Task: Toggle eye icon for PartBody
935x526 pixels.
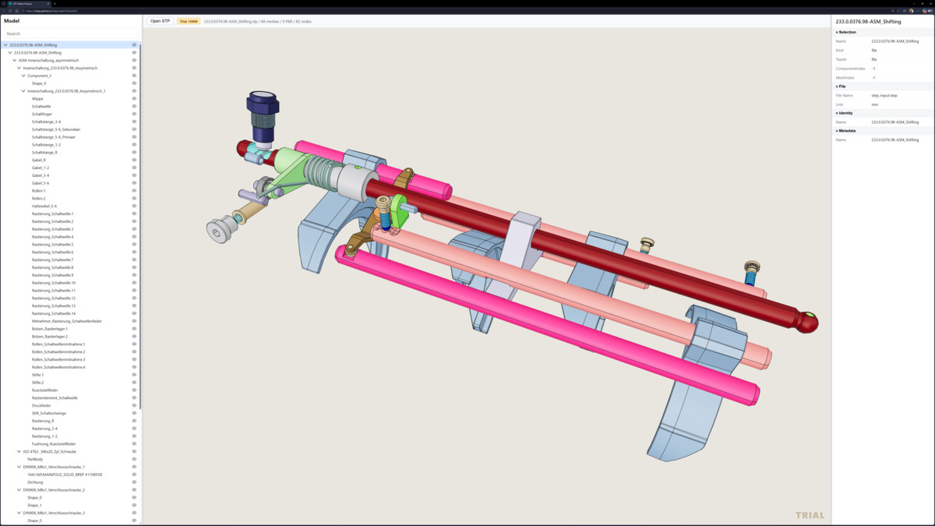Action: [x=134, y=459]
